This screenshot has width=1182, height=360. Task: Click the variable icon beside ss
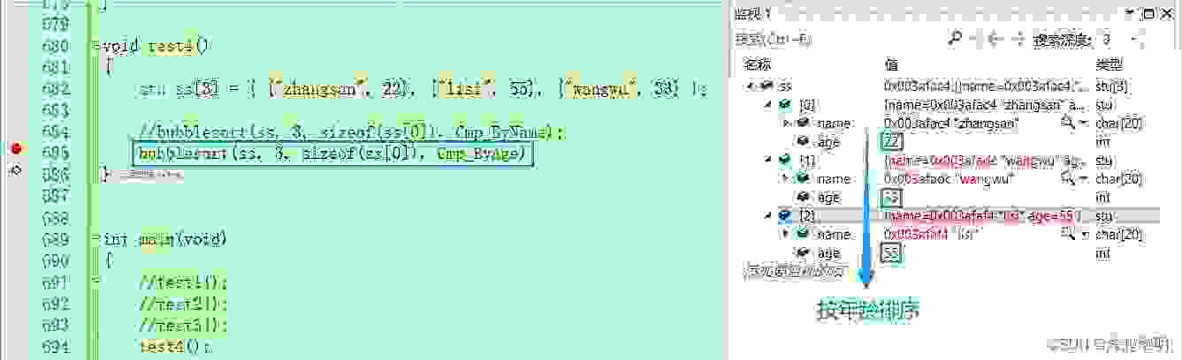pyautogui.click(x=766, y=86)
